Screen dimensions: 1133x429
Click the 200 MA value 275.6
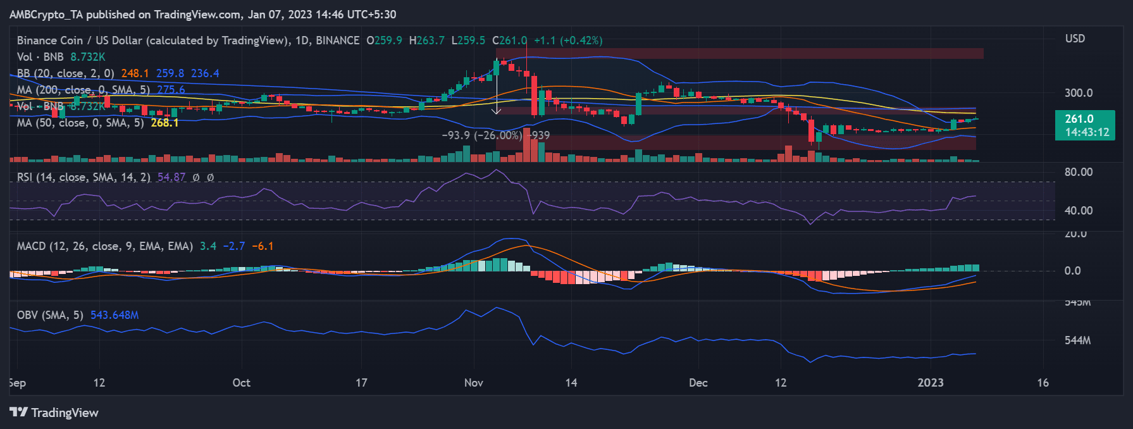pyautogui.click(x=171, y=90)
